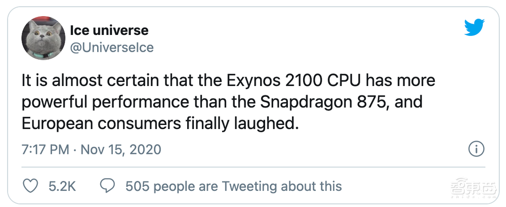Like the tweet with the heart icon

point(31,186)
